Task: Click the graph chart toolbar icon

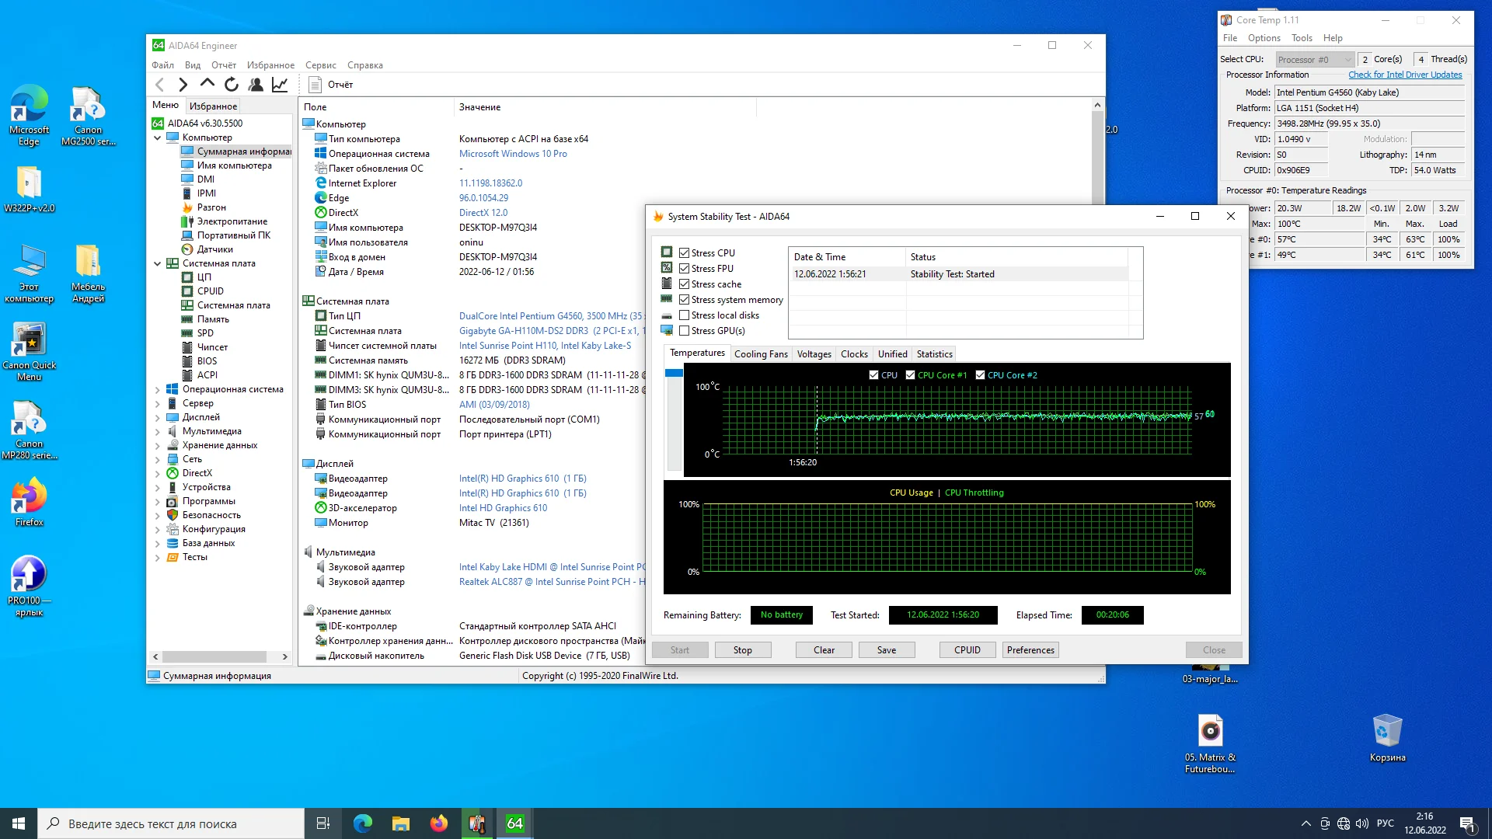Action: [280, 85]
